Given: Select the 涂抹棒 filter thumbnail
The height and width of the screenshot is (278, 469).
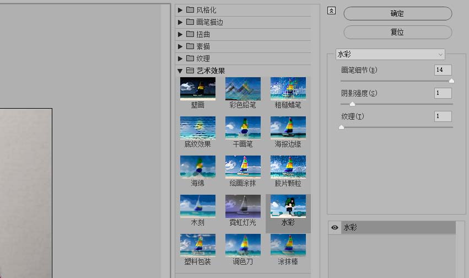Looking at the screenshot, I should 288,245.
